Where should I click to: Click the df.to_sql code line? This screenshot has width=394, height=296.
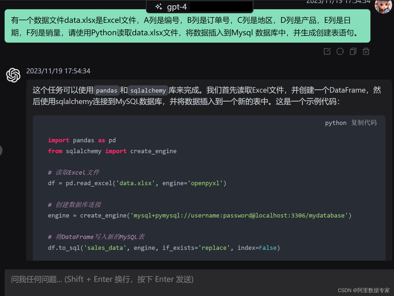[x=164, y=248]
